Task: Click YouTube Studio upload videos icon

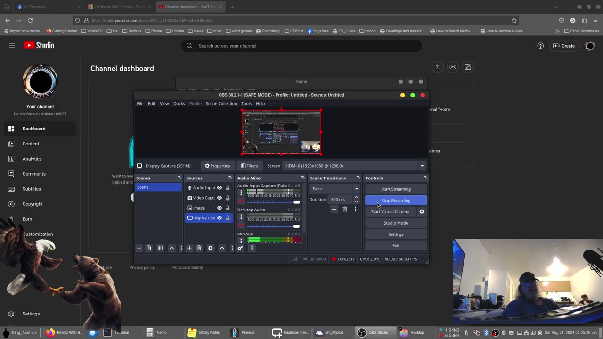Action: (437, 67)
